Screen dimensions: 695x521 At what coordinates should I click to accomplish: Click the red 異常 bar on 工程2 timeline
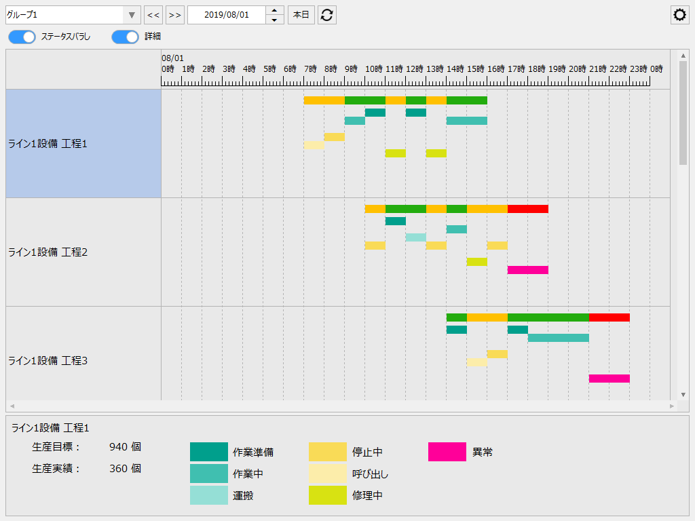click(x=527, y=210)
